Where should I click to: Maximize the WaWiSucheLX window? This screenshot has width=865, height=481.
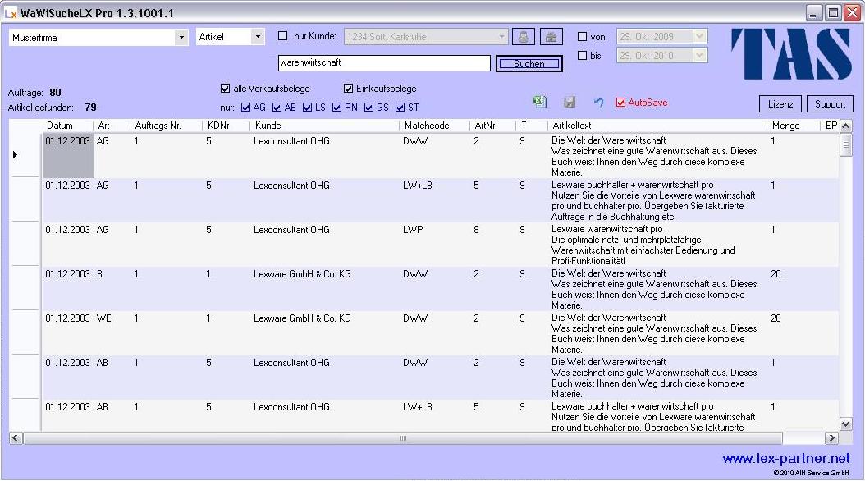[x=833, y=12]
